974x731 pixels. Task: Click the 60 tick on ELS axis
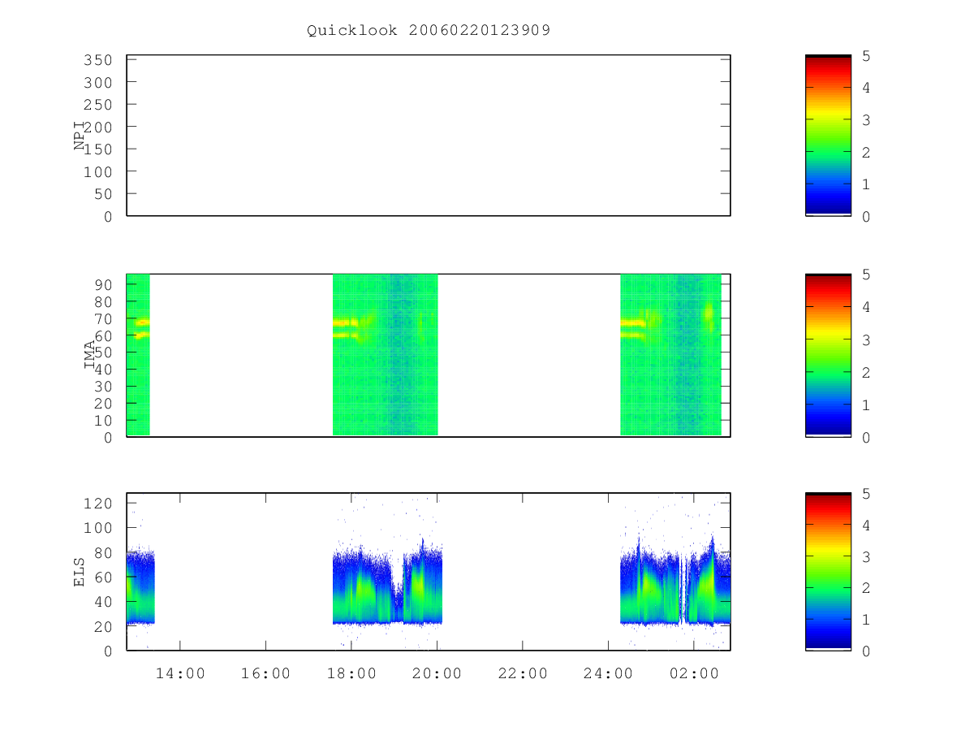(102, 577)
